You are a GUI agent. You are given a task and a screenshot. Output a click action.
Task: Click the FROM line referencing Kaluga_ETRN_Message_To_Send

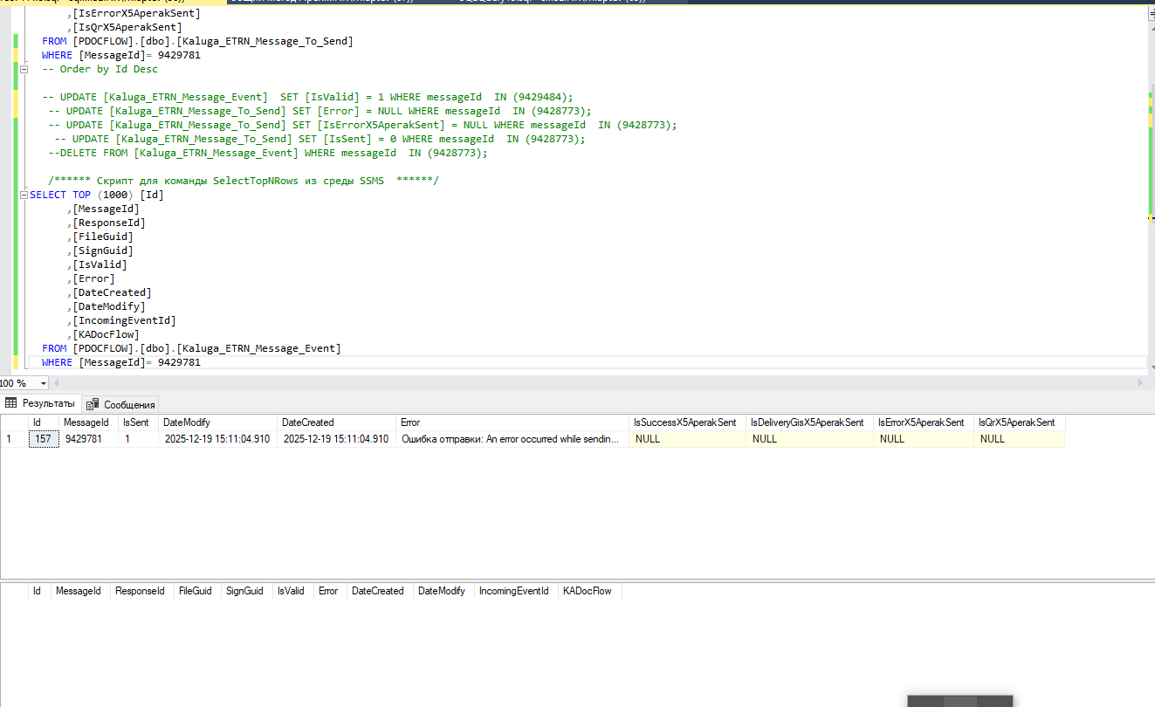[197, 41]
